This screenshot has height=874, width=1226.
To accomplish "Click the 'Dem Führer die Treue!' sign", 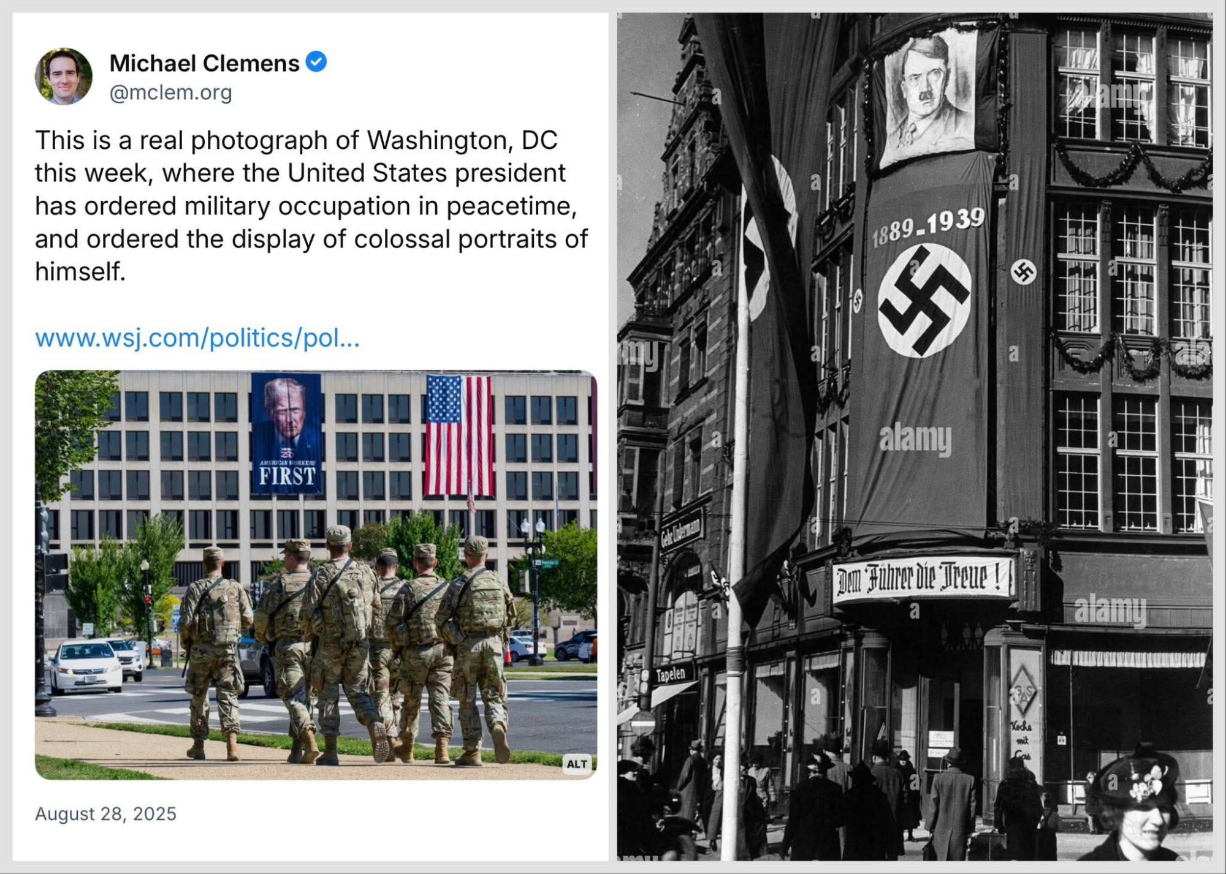I will [922, 579].
